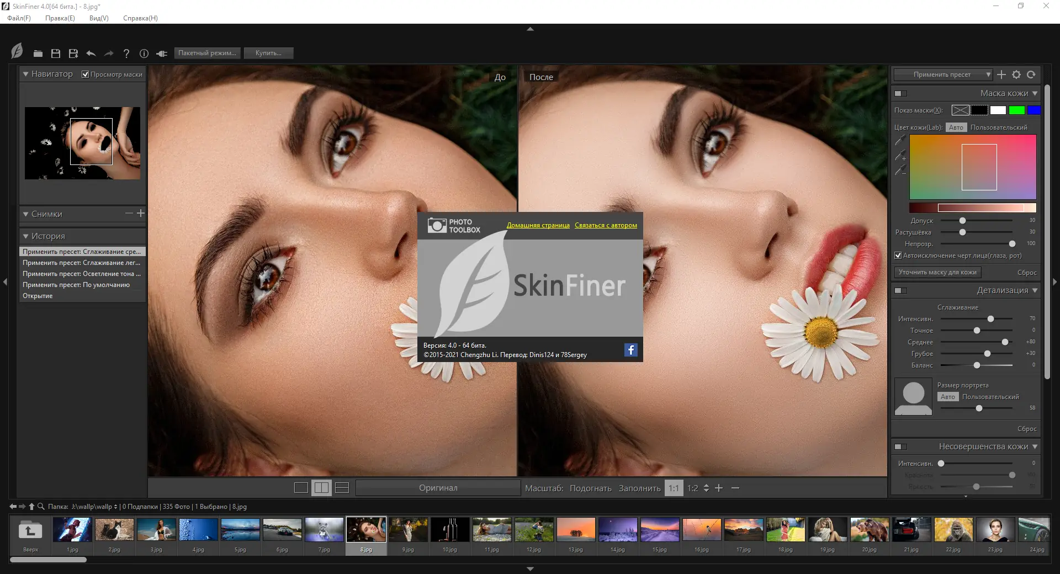
Task: Add a new preset with the plus icon
Action: (1001, 75)
